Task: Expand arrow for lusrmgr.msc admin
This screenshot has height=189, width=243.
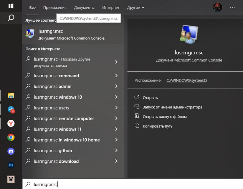Action: tap(116, 86)
